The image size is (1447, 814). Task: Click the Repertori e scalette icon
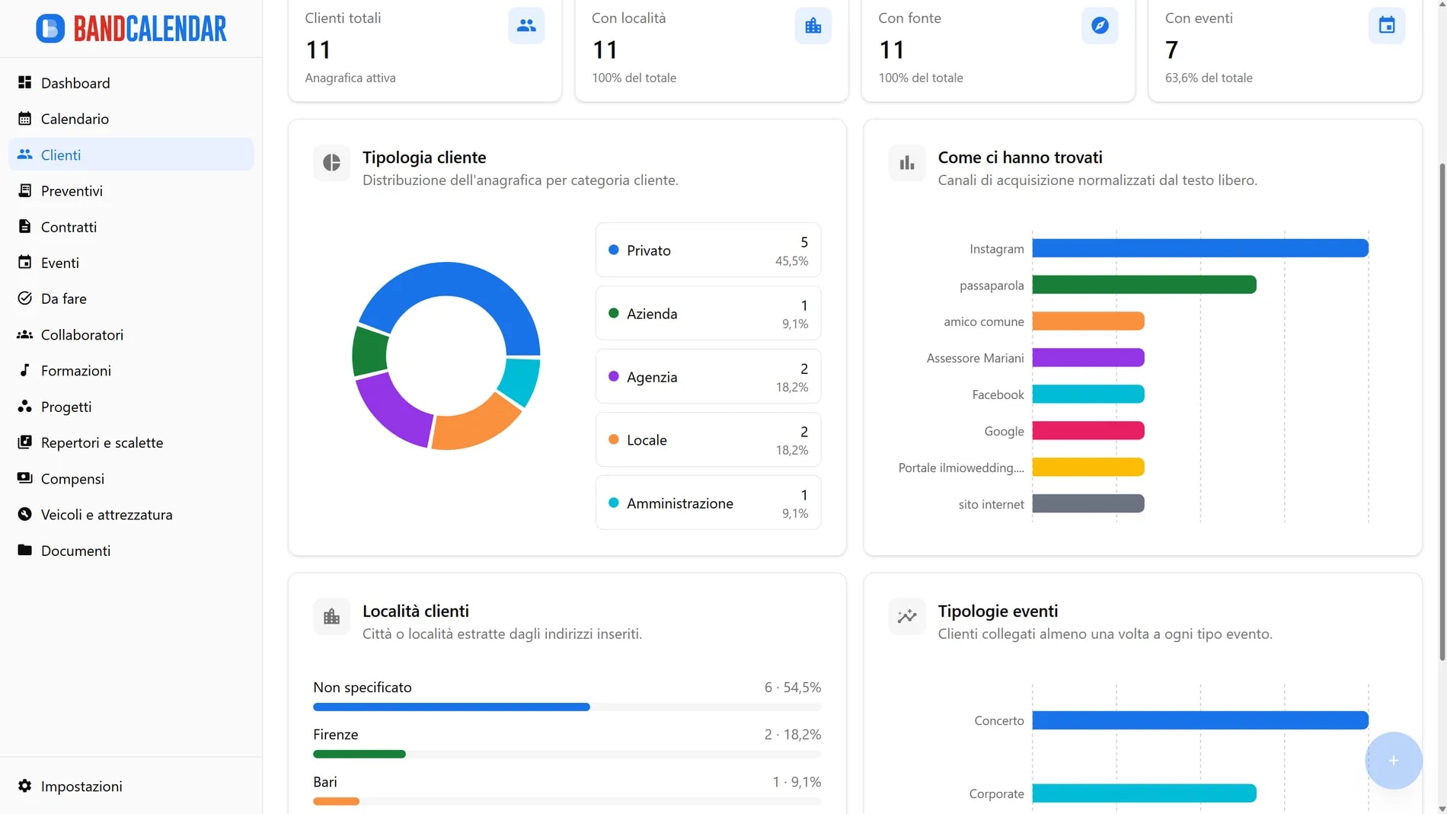click(x=25, y=442)
